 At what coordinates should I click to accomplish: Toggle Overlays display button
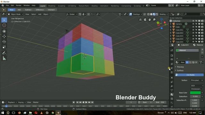click(x=130, y=14)
